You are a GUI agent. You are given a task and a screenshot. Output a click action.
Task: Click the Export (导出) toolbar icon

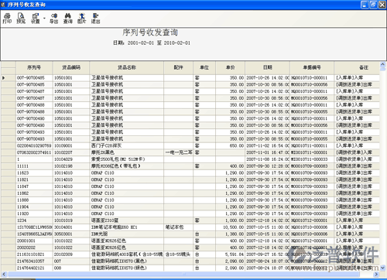click(53, 19)
